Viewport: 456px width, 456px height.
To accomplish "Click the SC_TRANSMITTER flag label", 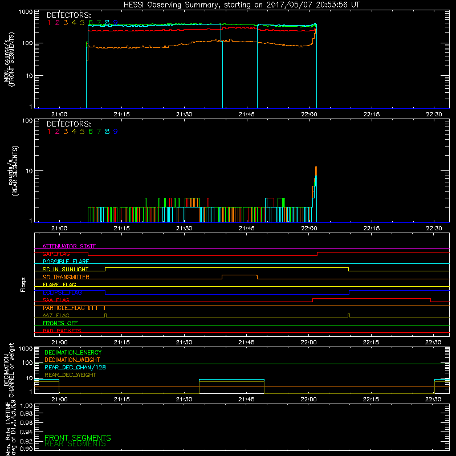I will (x=66, y=277).
